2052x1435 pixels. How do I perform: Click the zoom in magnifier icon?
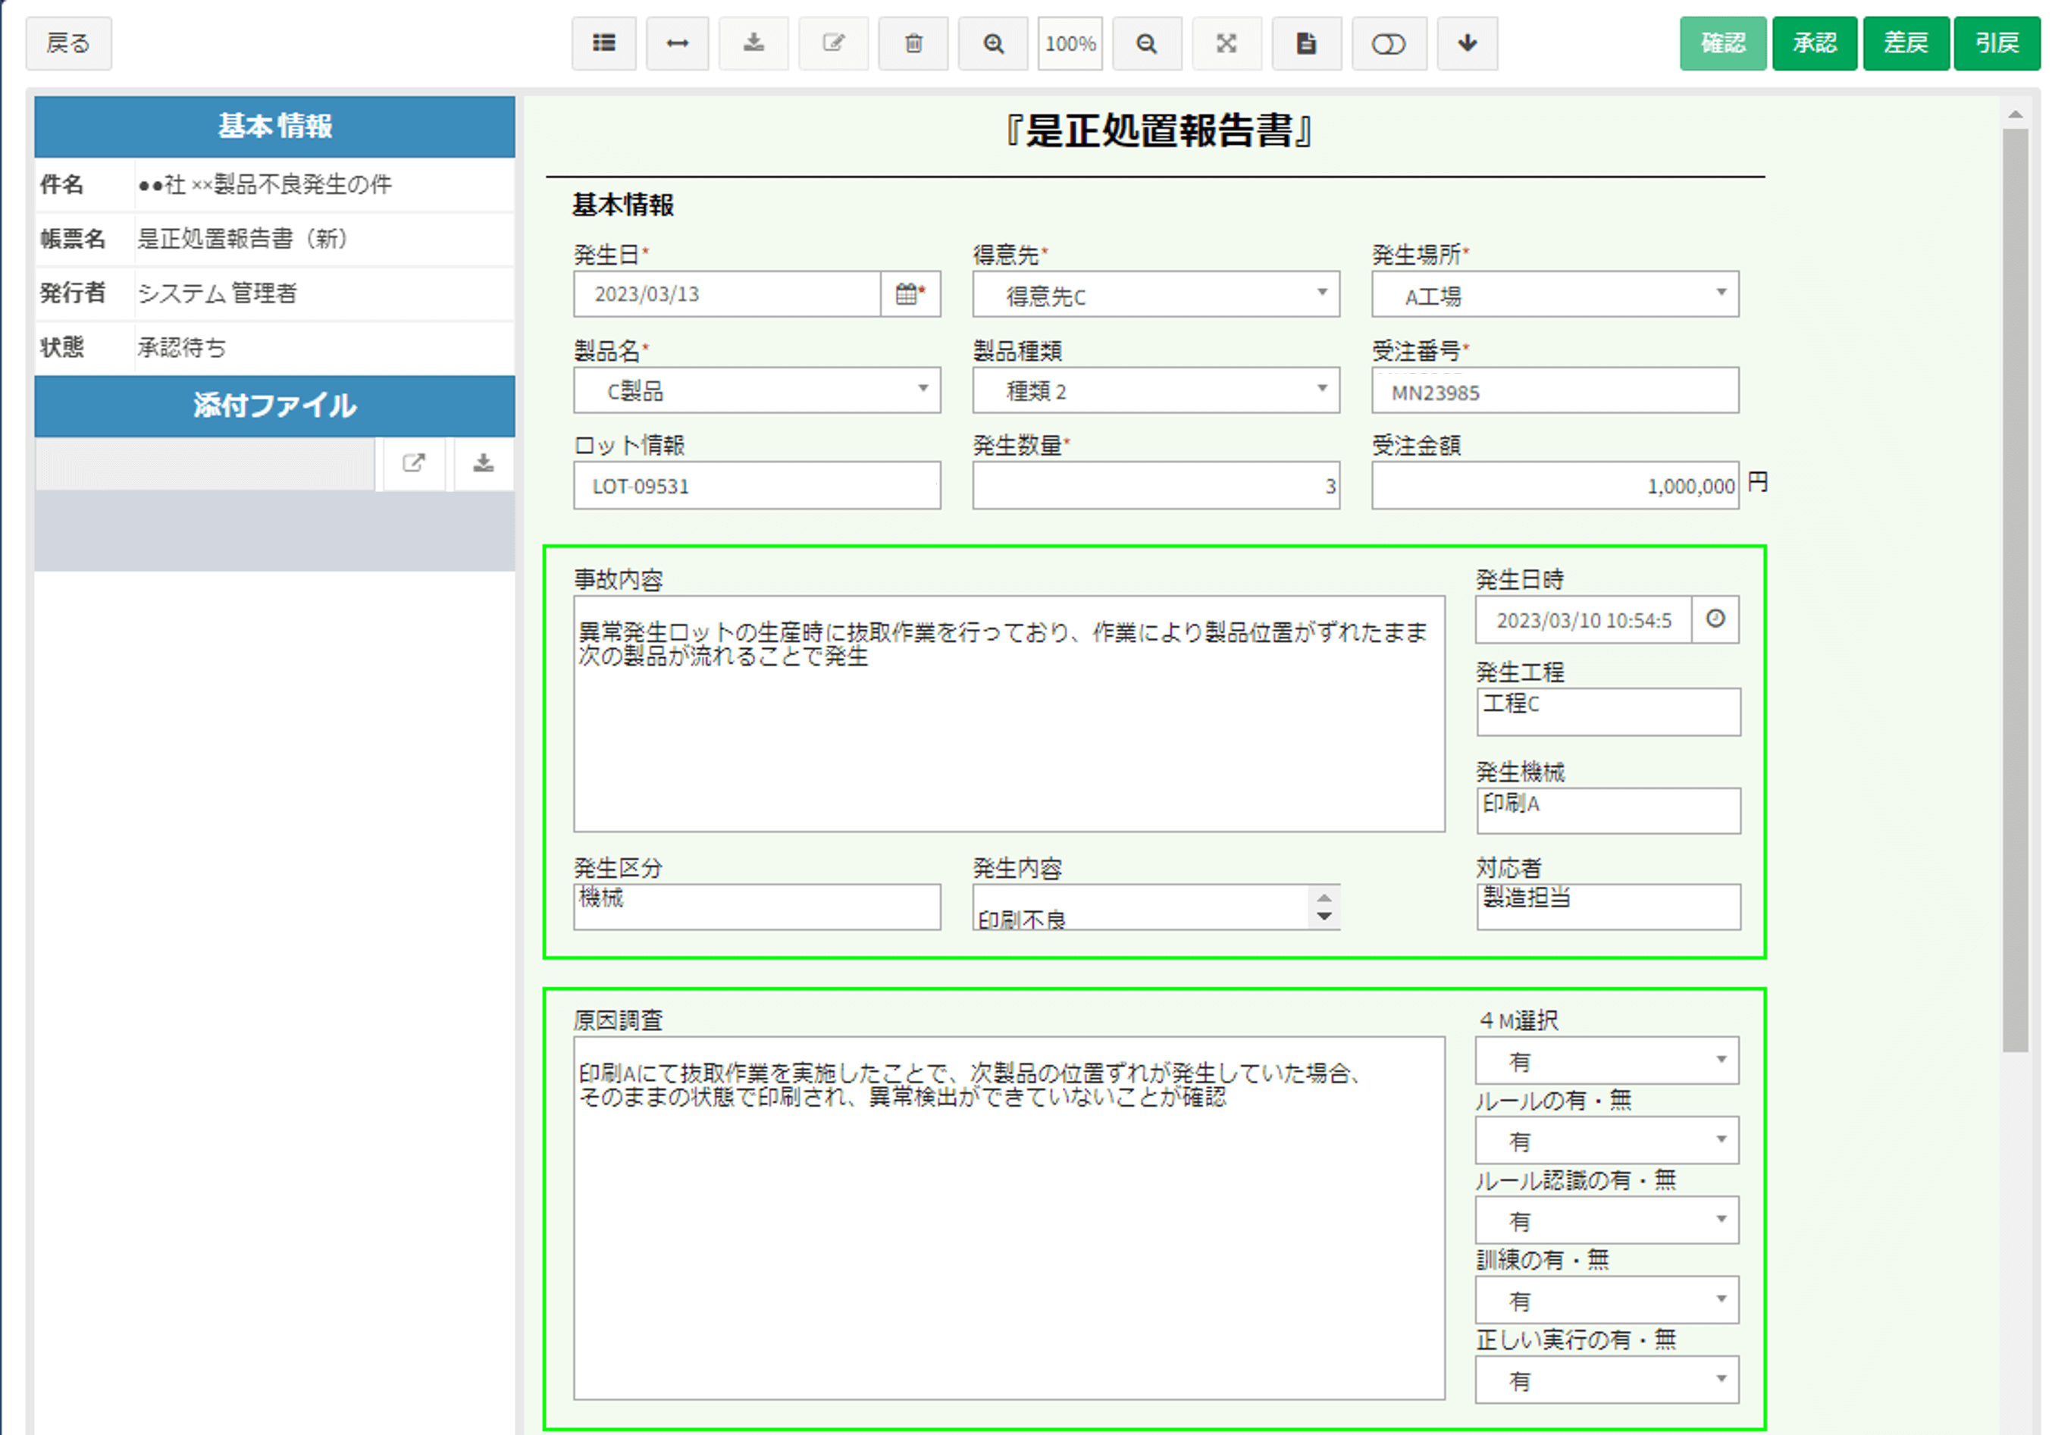click(993, 44)
